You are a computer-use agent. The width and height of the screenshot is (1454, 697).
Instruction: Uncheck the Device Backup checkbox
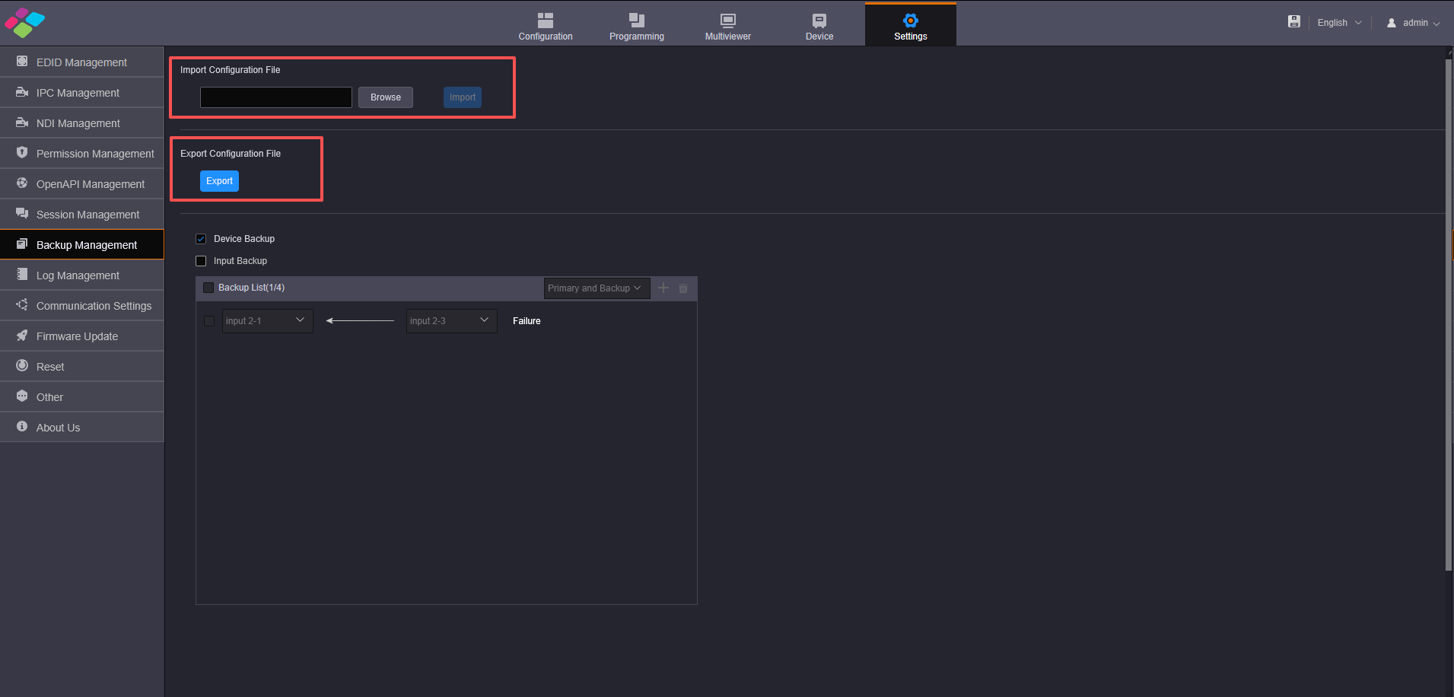pos(201,239)
